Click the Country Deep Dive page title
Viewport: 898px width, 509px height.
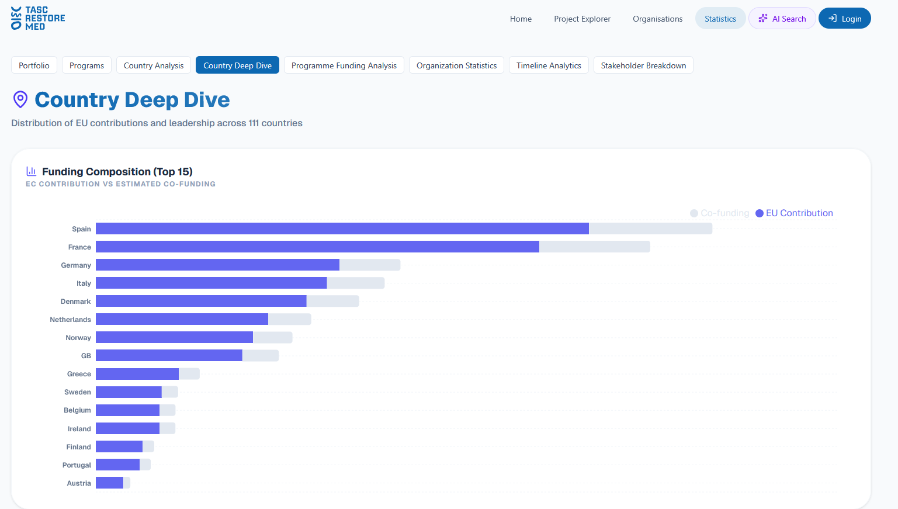(x=132, y=100)
